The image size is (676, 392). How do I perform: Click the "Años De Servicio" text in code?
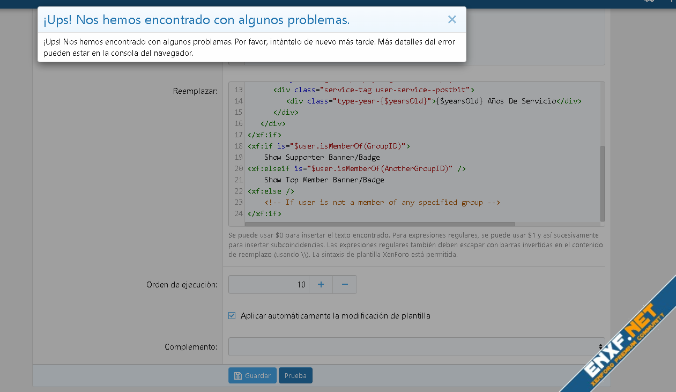521,101
